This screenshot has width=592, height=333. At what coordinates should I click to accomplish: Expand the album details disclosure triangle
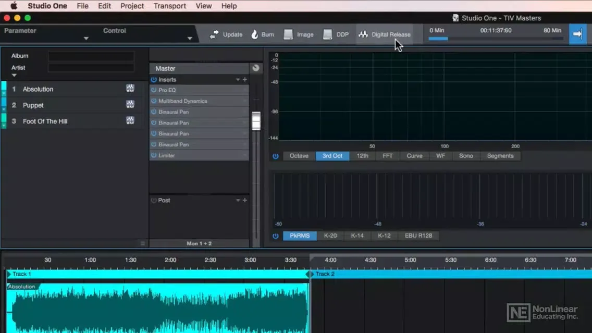pyautogui.click(x=14, y=75)
